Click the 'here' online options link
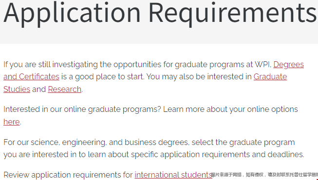Screen dimensions: 318x180 12,122
